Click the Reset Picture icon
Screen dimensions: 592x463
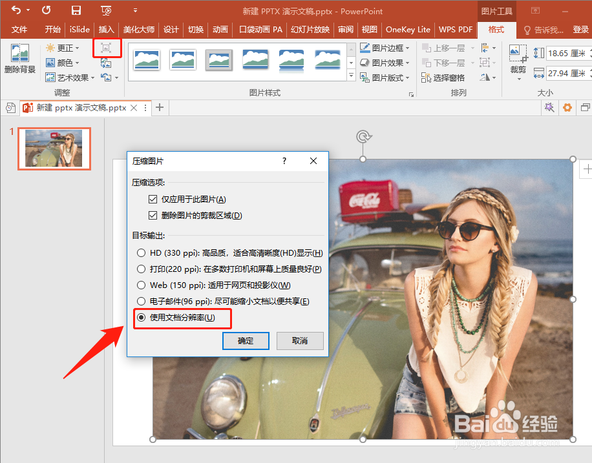pos(106,77)
